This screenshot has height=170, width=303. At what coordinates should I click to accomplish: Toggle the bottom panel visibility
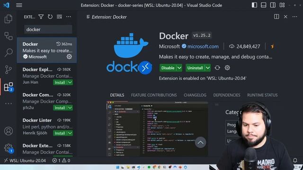click(264, 5)
